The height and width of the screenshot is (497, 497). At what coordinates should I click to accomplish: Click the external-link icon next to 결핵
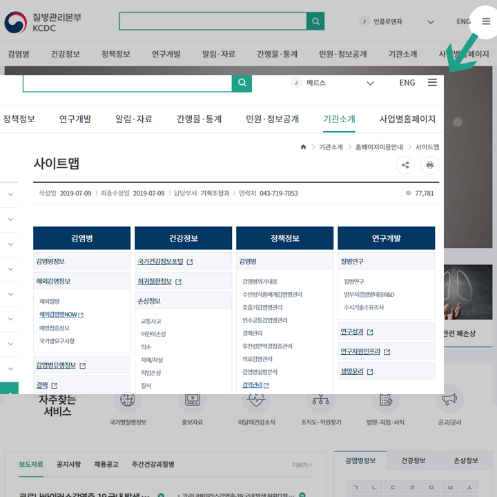[55, 386]
